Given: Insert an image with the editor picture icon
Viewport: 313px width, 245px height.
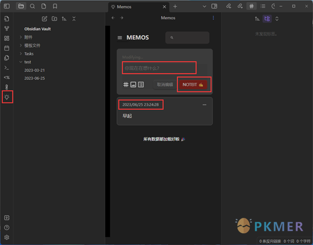Looking at the screenshot, I should 133,84.
